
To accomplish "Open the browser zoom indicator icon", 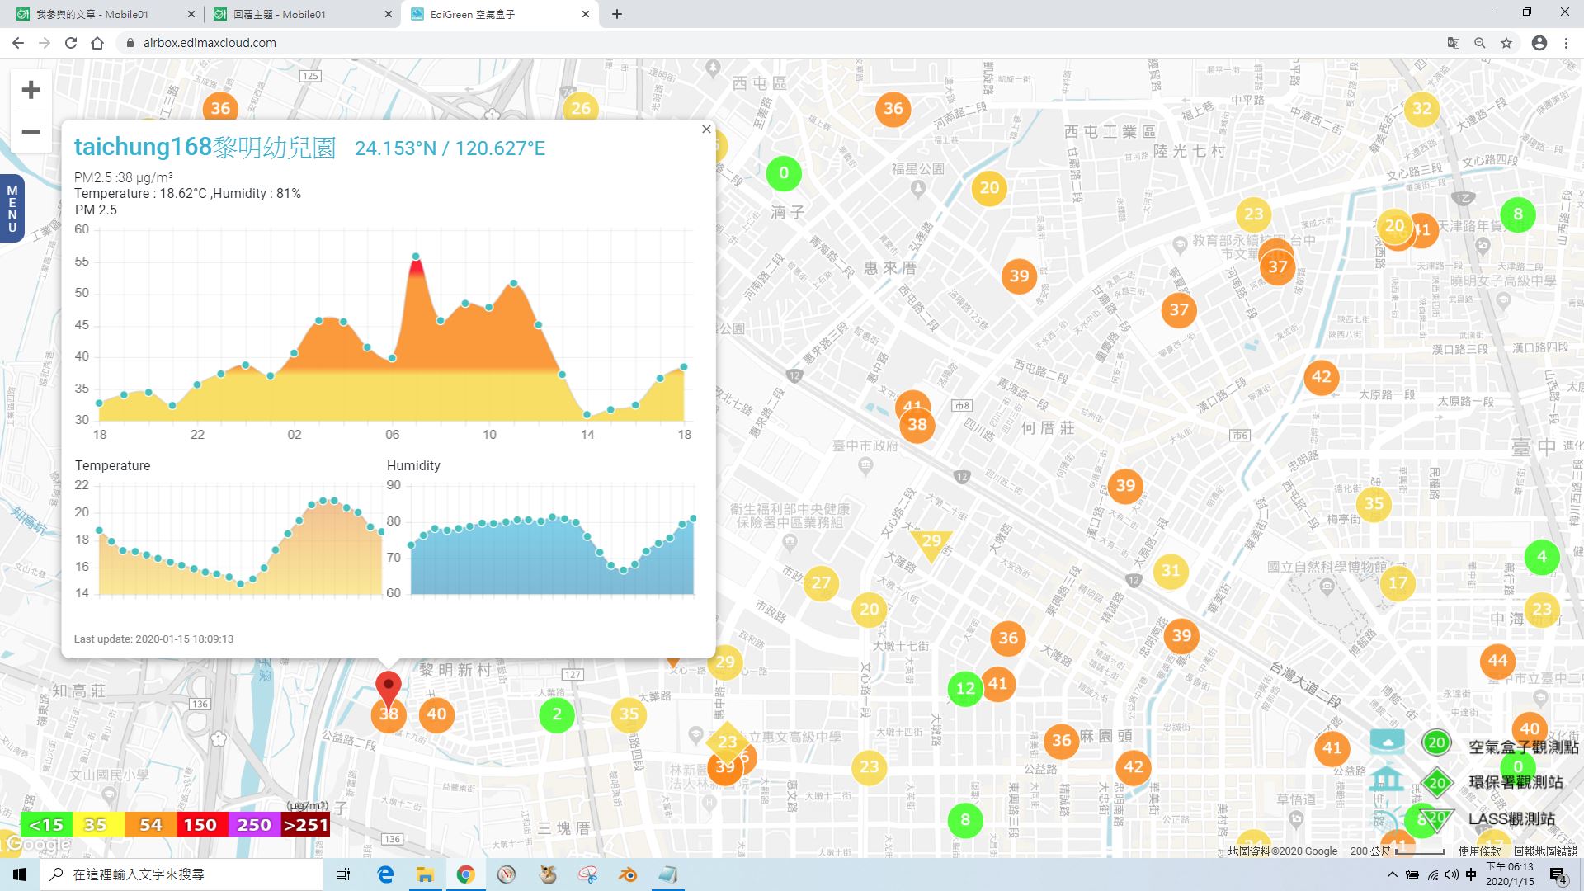I will [x=1480, y=43].
